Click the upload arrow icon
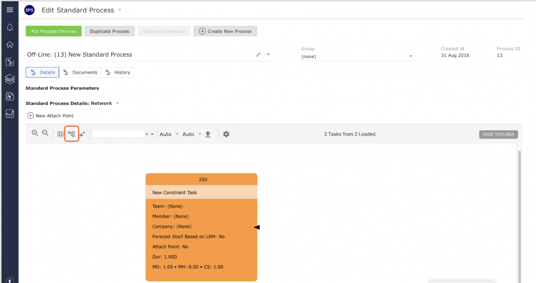 (x=208, y=134)
